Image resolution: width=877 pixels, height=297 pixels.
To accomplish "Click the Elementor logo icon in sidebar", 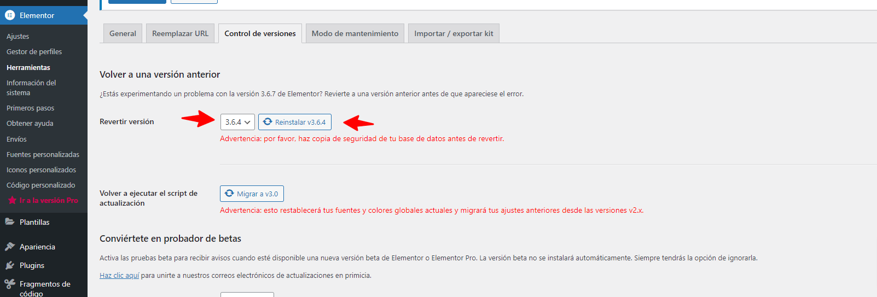I will [10, 15].
